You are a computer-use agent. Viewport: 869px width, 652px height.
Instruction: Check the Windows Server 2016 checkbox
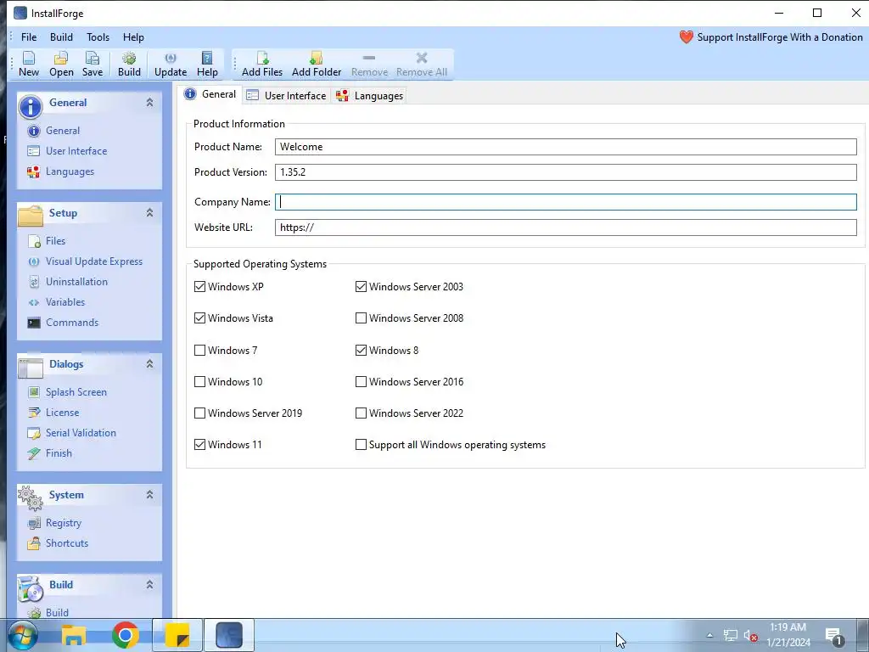pos(361,382)
